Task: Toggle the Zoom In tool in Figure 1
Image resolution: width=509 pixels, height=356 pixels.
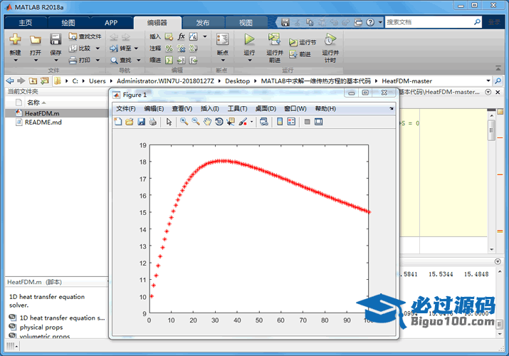Action: [184, 122]
